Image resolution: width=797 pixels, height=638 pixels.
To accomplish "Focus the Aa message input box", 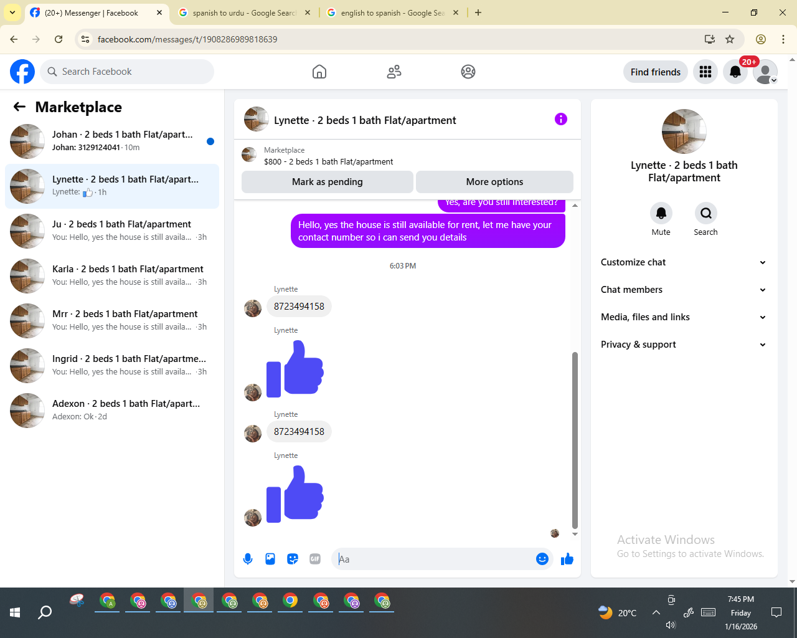I will pos(443,559).
